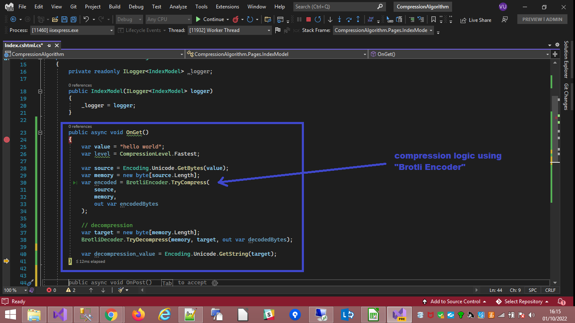Open the File menu
The width and height of the screenshot is (575, 323).
pos(22,7)
